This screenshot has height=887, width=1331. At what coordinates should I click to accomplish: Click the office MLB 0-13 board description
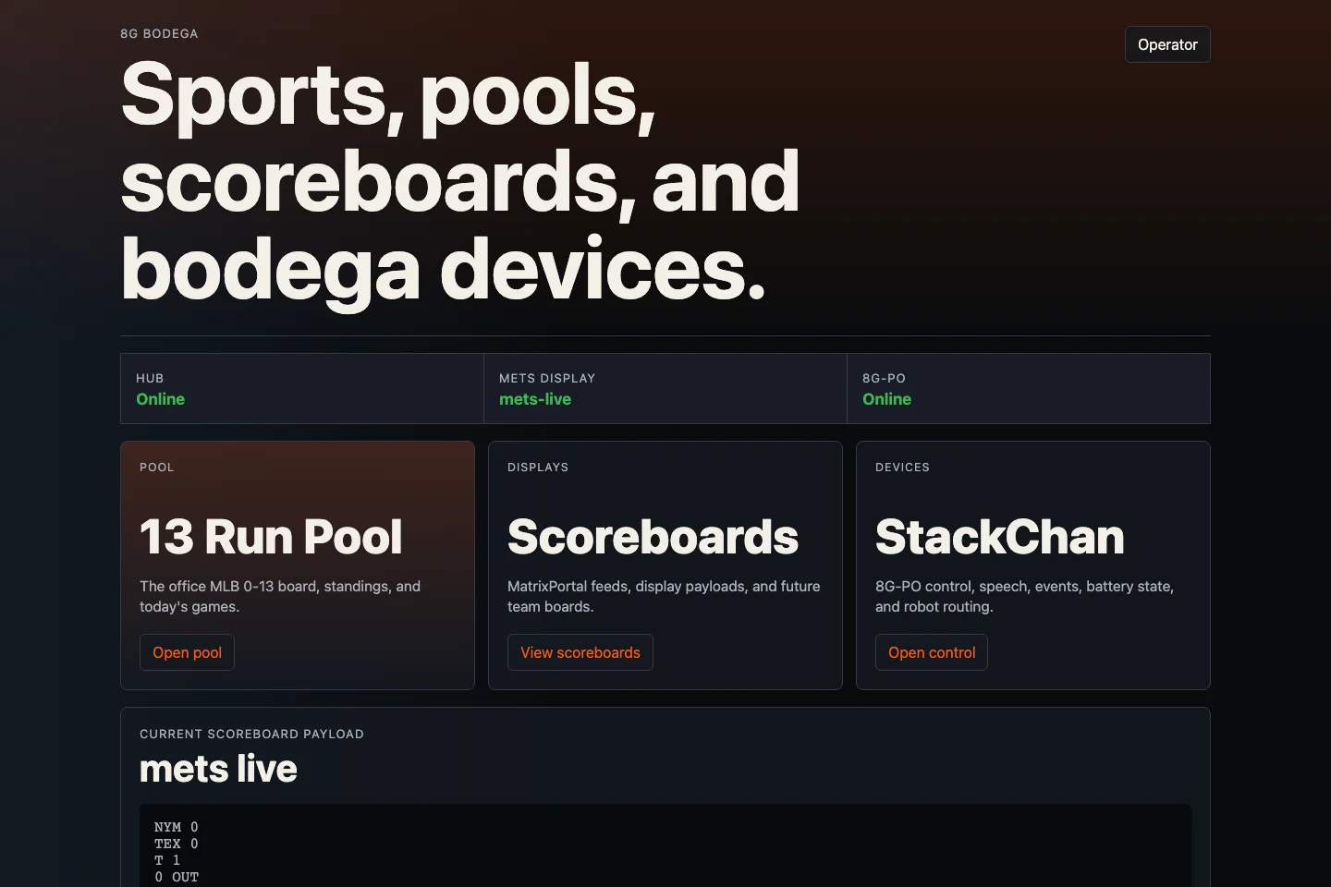tap(280, 596)
